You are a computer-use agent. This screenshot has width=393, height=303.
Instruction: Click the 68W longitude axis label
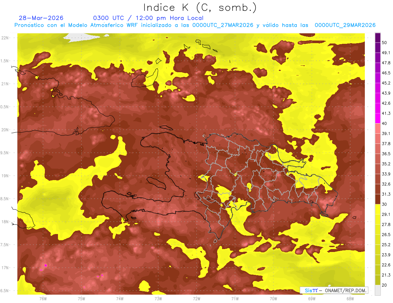click(x=350, y=298)
